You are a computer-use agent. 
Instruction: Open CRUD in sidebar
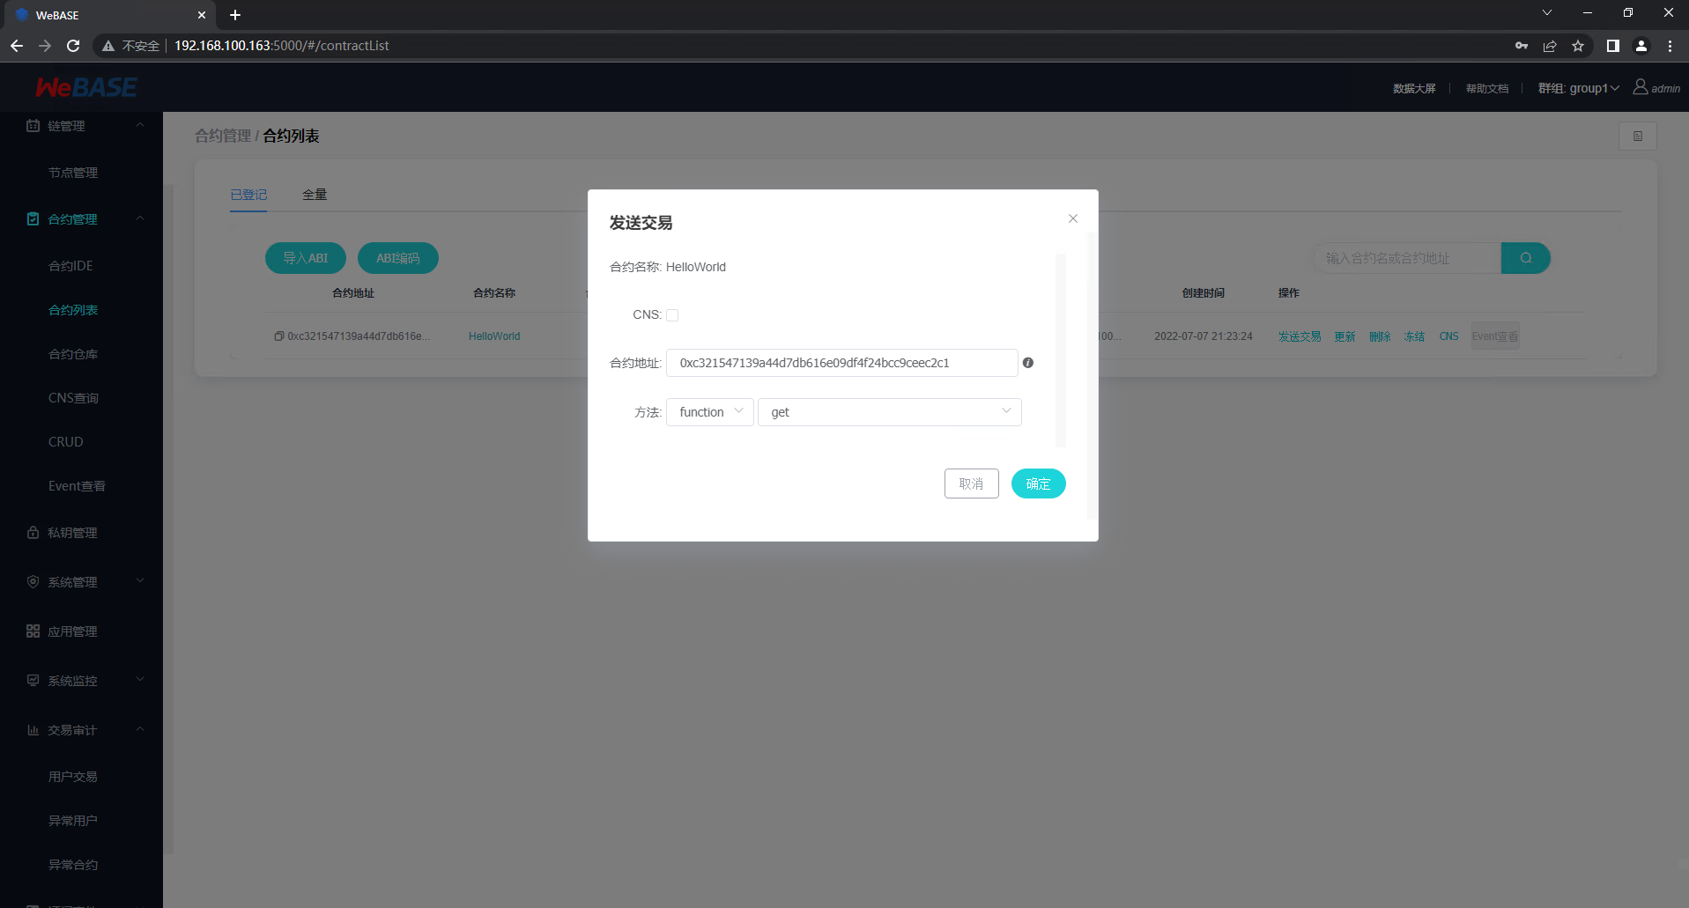pyautogui.click(x=65, y=442)
